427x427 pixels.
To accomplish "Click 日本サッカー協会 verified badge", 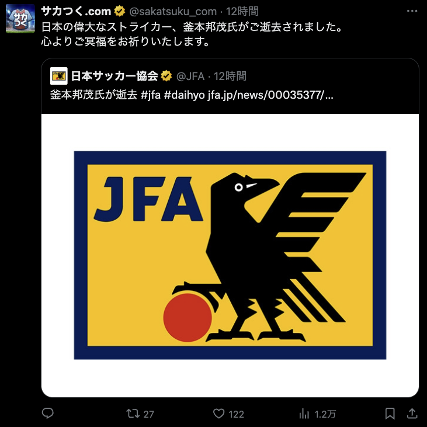I will [166, 76].
